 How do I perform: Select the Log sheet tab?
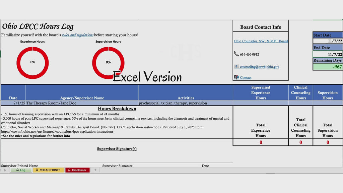click(x=21, y=170)
